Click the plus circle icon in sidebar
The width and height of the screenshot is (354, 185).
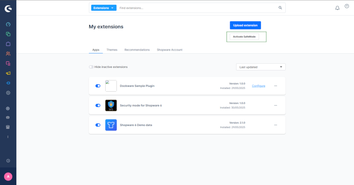pyautogui.click(x=8, y=108)
